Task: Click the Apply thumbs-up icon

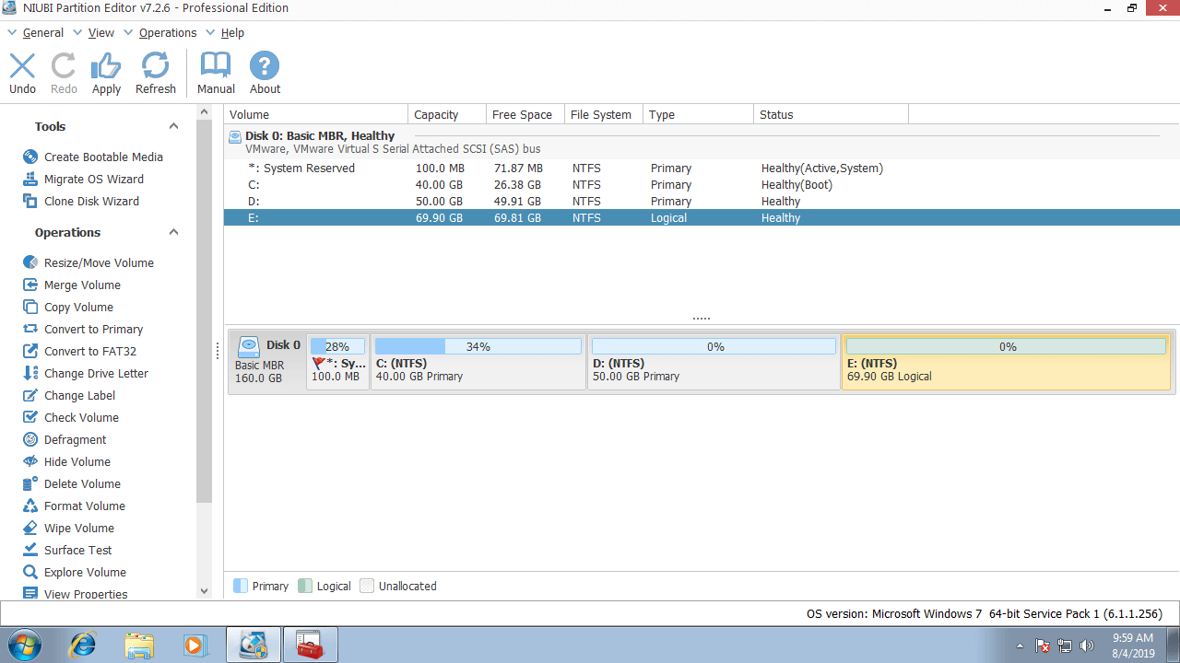Action: (106, 66)
